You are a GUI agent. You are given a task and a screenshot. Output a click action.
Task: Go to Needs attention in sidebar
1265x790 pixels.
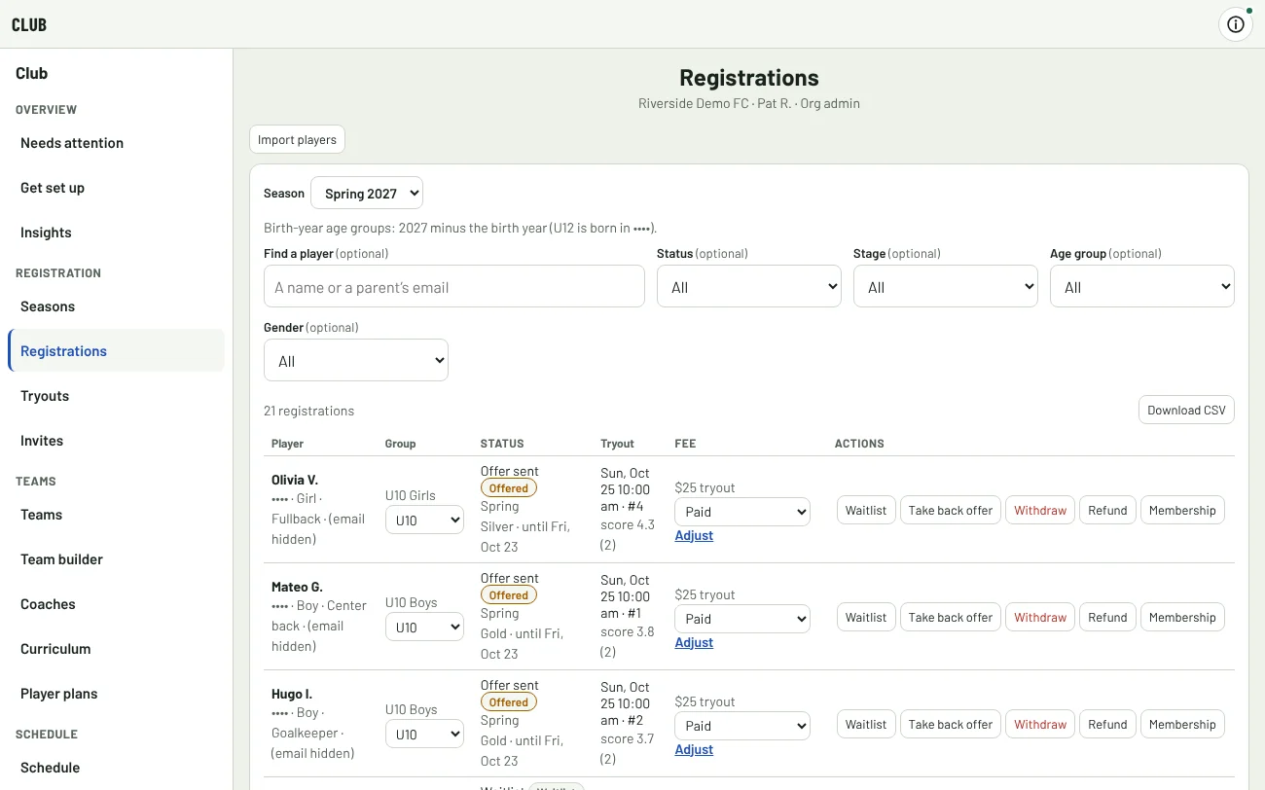(116, 143)
